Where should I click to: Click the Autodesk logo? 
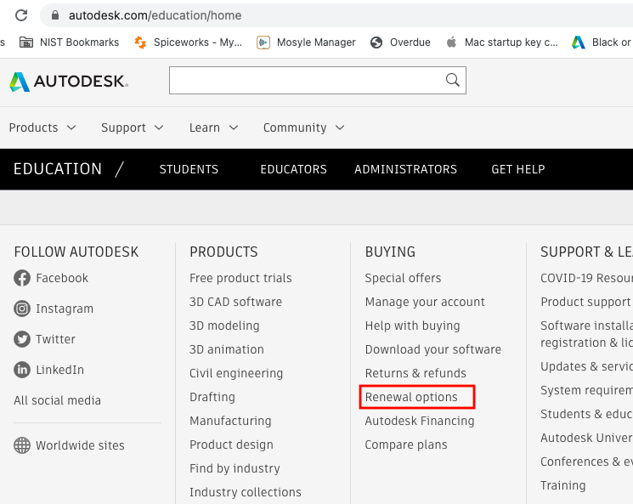(x=68, y=82)
